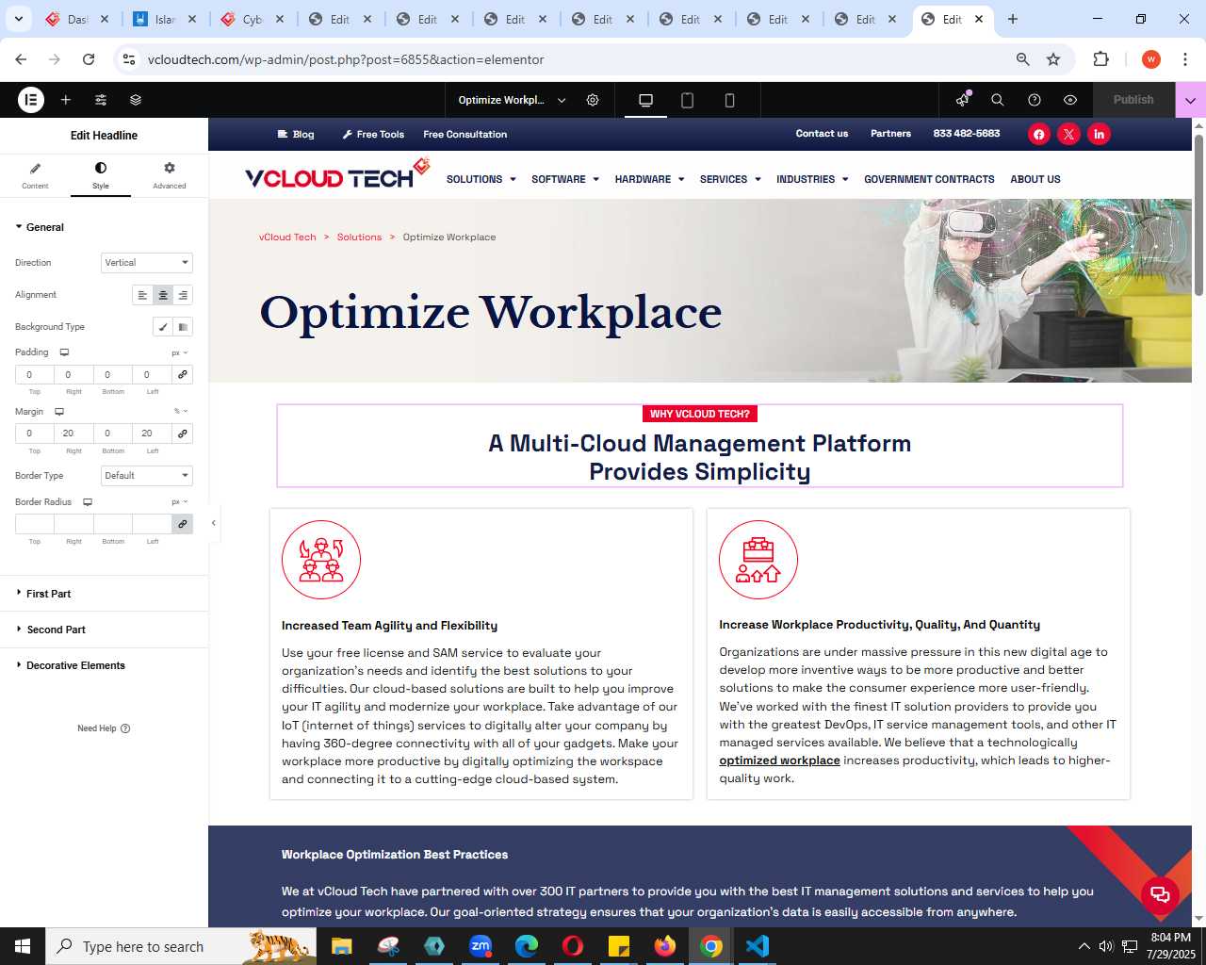Toggle Padding linked values
This screenshot has height=965, width=1206.
click(x=183, y=375)
